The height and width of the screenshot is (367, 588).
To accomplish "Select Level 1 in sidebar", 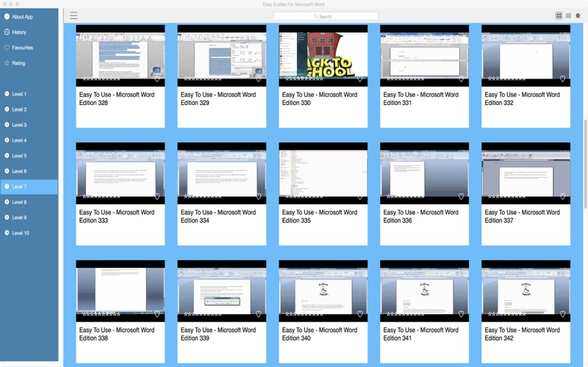I will [29, 94].
